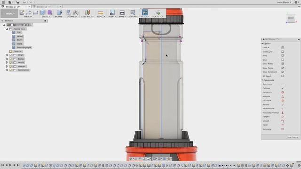
Task: Click the Stop Sketch toolbar icon
Action: [158, 13]
